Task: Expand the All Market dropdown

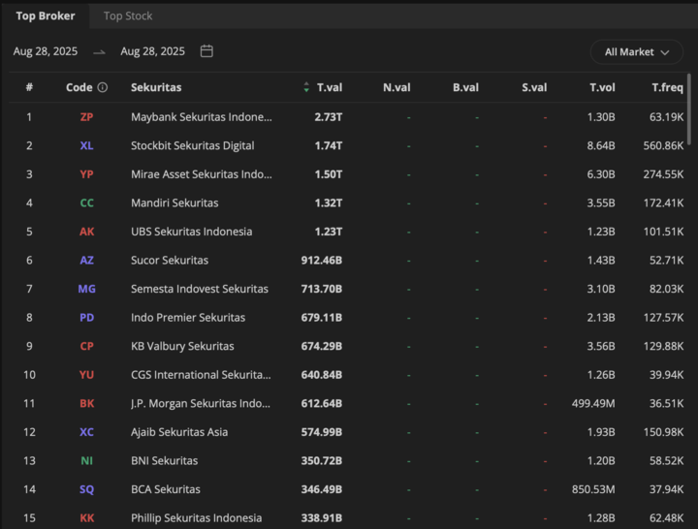Action: click(x=637, y=51)
